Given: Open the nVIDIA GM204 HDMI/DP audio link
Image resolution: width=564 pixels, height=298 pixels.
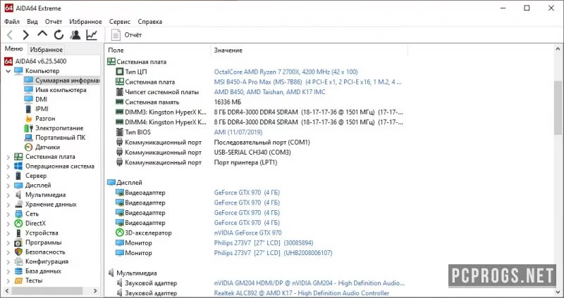Looking at the screenshot, I should (309, 283).
